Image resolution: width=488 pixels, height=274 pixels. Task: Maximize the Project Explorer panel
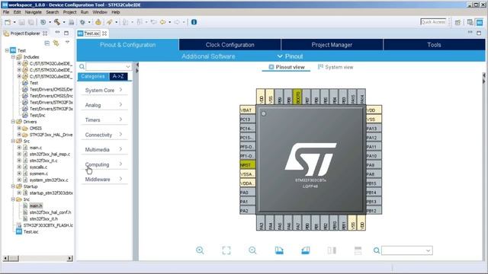coord(66,33)
